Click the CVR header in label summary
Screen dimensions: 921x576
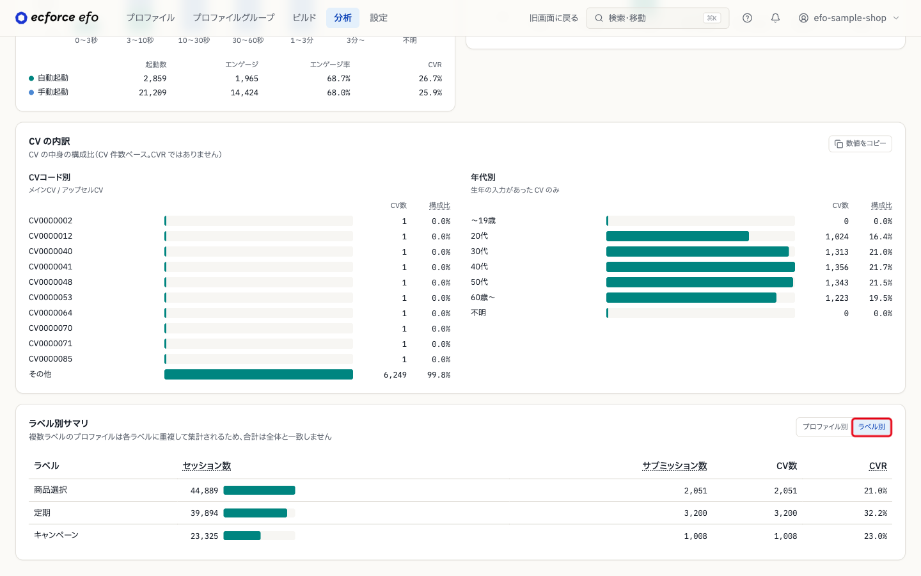pyautogui.click(x=878, y=466)
